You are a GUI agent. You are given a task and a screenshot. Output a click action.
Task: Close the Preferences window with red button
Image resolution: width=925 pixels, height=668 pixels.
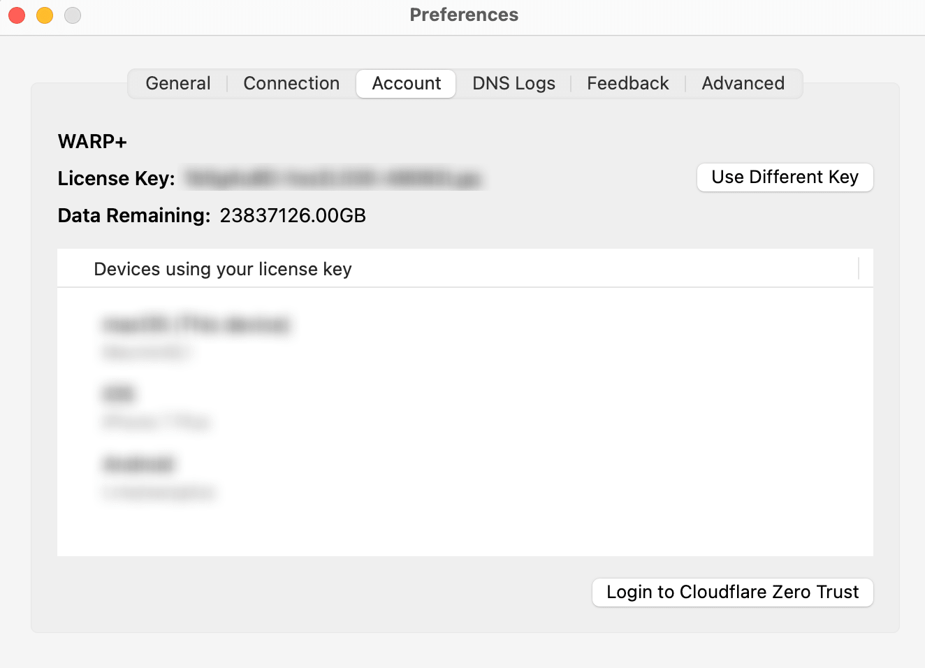tap(17, 15)
